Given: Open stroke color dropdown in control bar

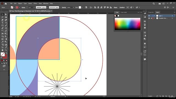Looking at the screenshot, I should (19, 7).
